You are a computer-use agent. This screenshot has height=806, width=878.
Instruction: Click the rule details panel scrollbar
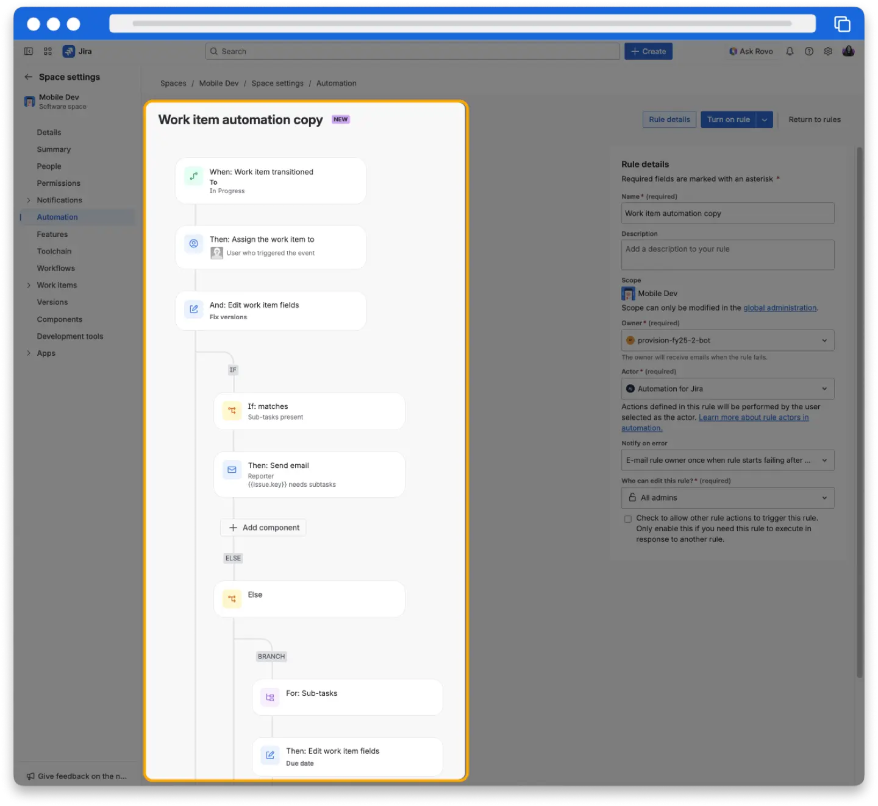tap(860, 412)
